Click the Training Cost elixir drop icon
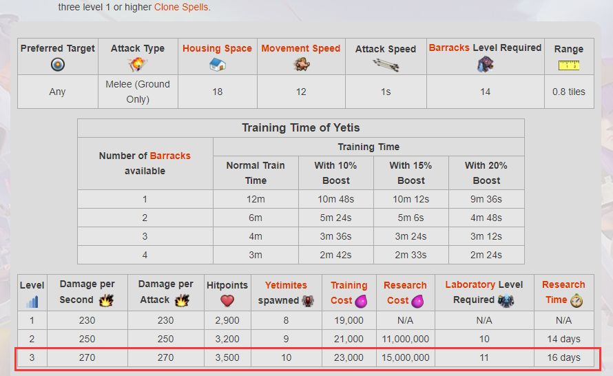This screenshot has height=376, width=613. (361, 301)
